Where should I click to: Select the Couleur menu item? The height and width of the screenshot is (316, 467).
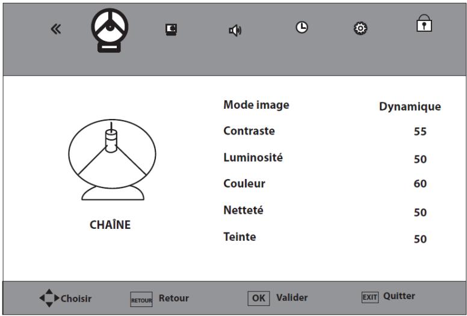pyautogui.click(x=244, y=183)
